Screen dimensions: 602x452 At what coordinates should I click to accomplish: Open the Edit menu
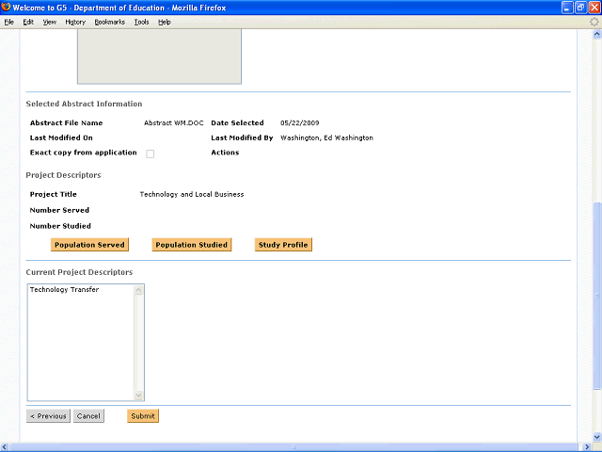tap(28, 22)
